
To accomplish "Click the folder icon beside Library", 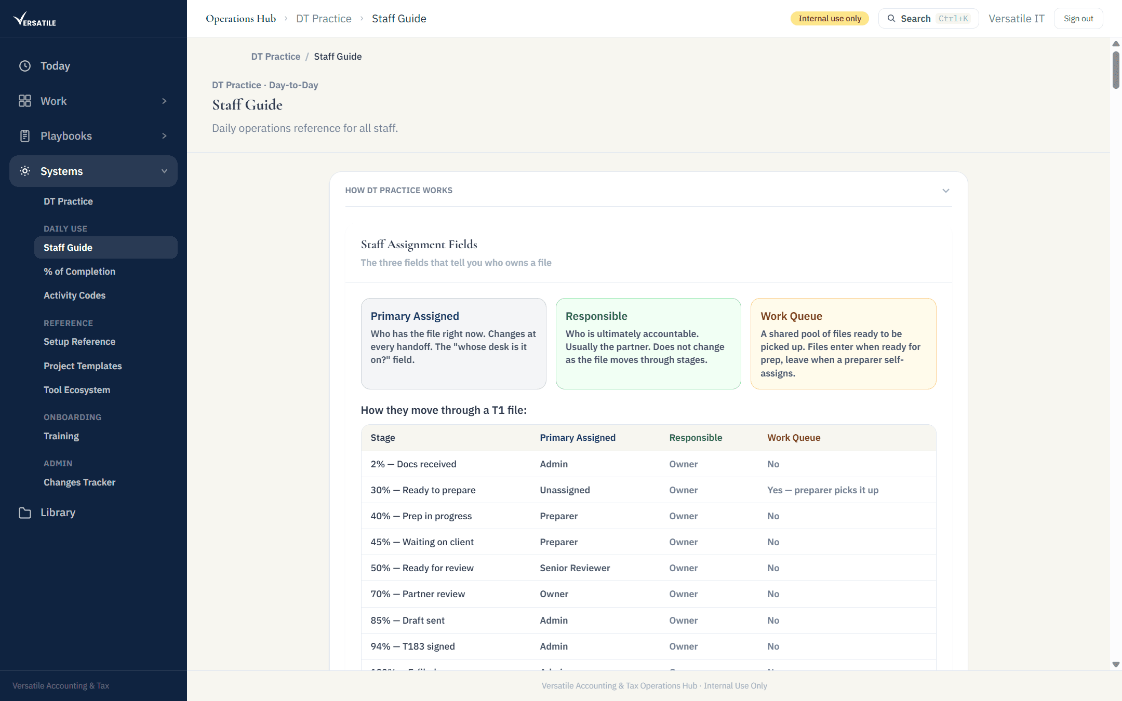I will [25, 513].
